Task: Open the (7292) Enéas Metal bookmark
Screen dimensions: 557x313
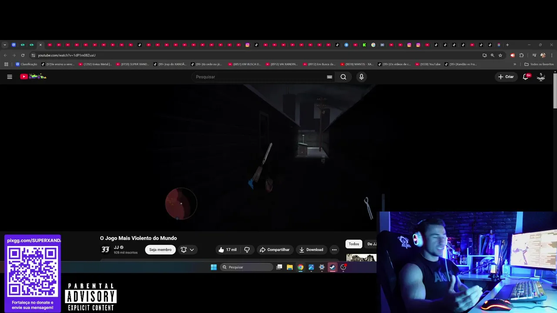Action: point(95,64)
